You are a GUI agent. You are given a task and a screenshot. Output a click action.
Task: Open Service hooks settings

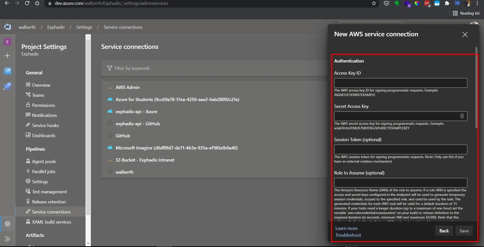pos(45,125)
